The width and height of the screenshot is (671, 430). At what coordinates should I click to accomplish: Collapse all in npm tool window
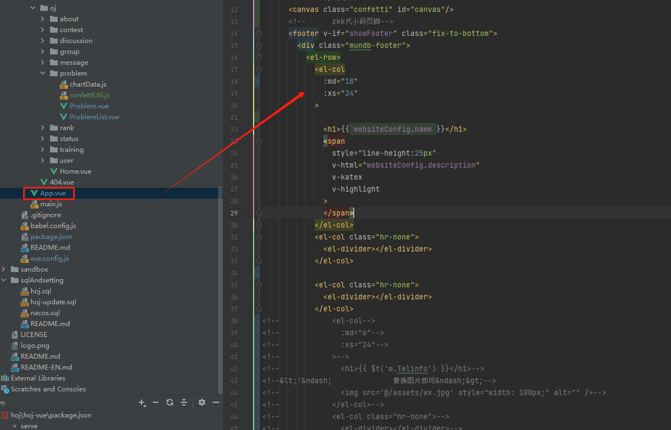click(x=184, y=402)
